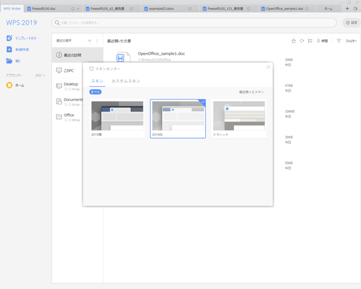Click the refresh icon in recent documents toolbar
Viewport: 361px width, 289px height.
pos(302,41)
